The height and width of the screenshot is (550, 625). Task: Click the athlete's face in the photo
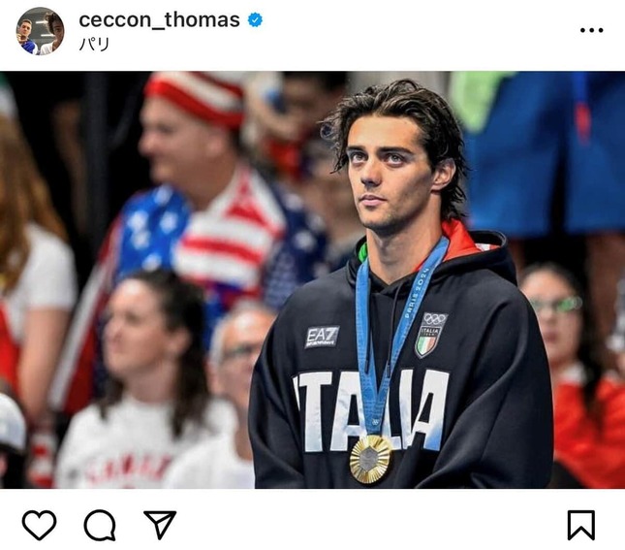387,174
